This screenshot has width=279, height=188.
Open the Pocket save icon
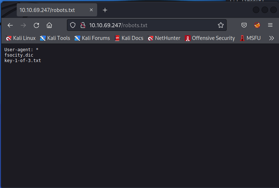244,25
